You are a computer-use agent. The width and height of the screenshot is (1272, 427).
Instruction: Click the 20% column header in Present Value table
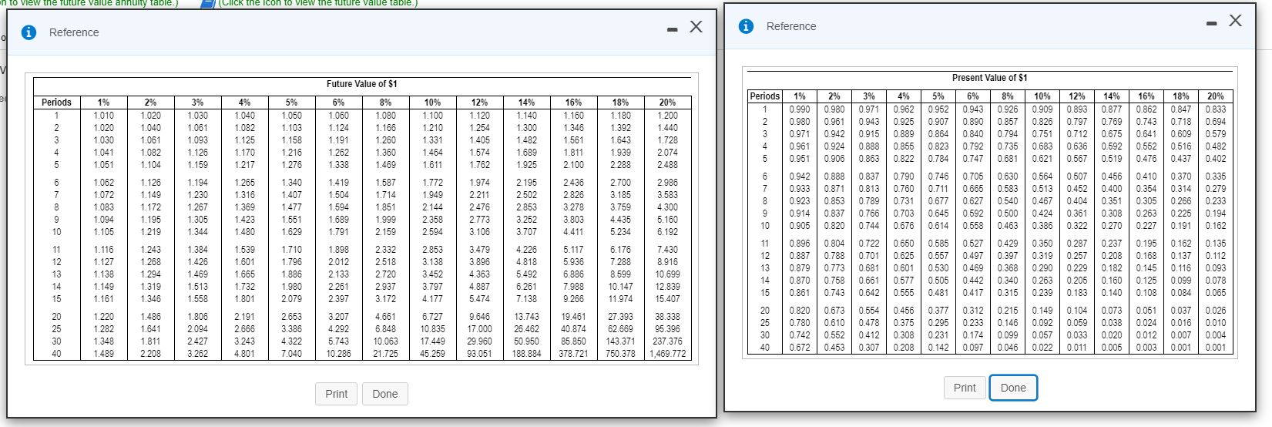click(1216, 96)
